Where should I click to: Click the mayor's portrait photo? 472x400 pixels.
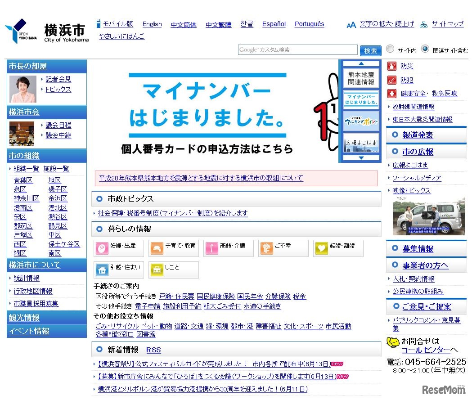[23, 89]
